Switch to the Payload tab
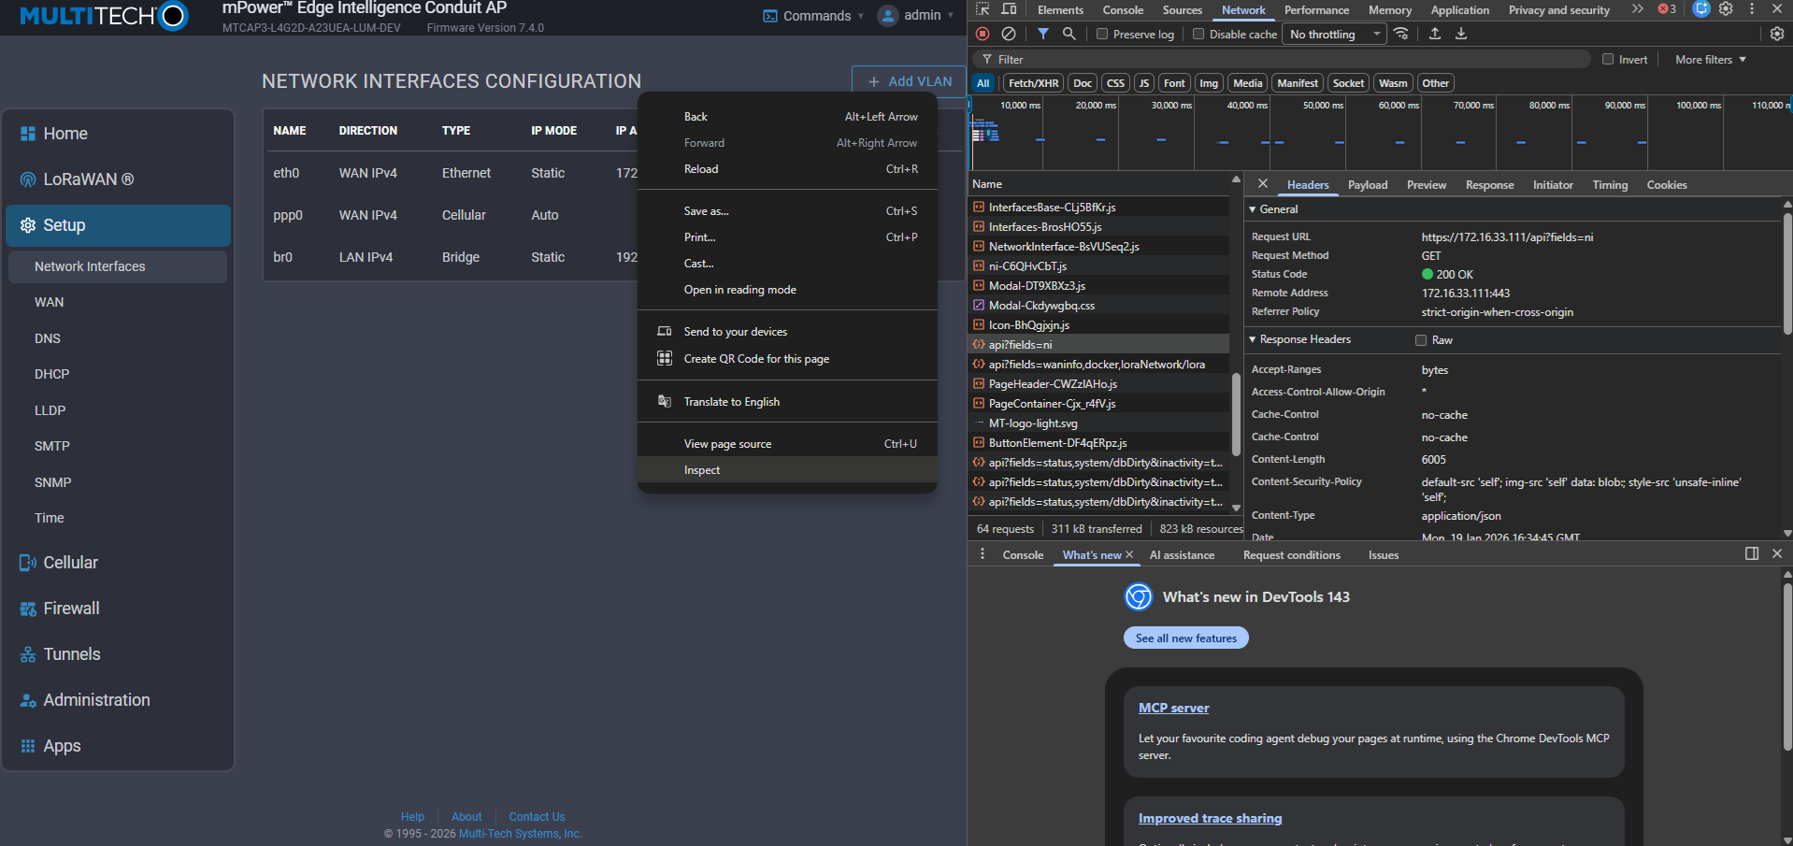Viewport: 1793px width, 846px height. pos(1367,184)
